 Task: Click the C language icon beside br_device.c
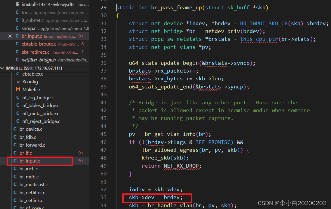coord(15,129)
